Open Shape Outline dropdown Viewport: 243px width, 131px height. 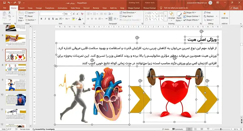pyautogui.click(x=192, y=16)
